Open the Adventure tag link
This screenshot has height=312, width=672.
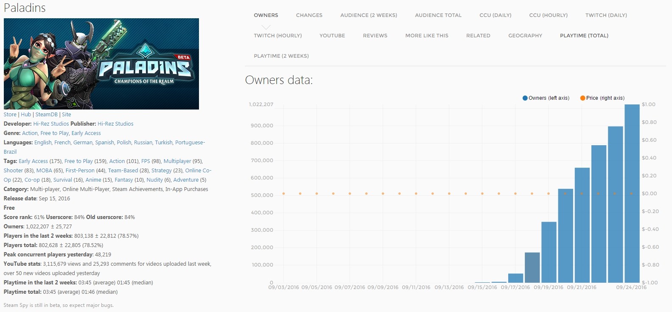(186, 180)
